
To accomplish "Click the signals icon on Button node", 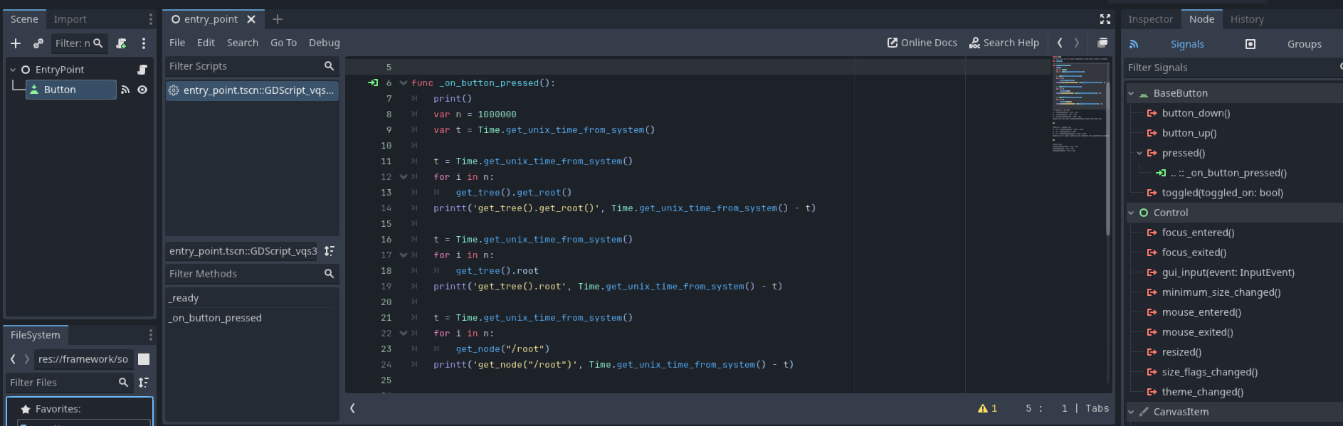I will (x=125, y=90).
